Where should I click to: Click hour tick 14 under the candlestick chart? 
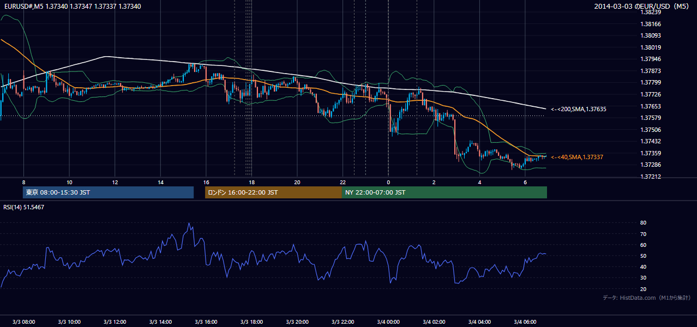coord(161,182)
